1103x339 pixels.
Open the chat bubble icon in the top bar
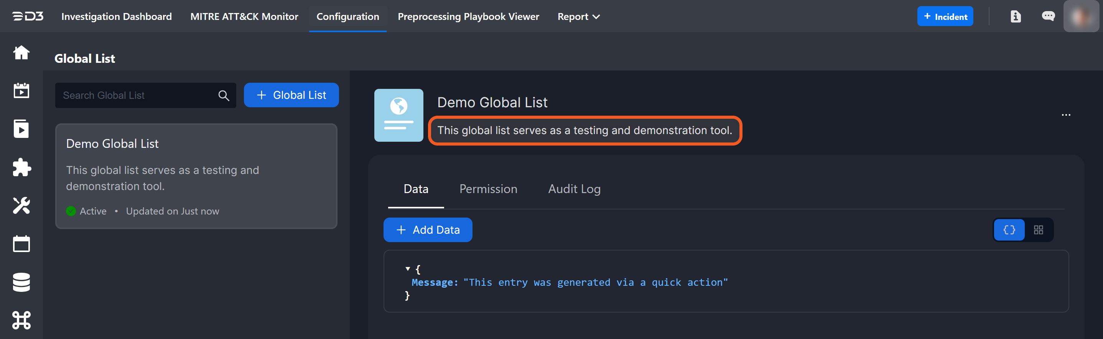(x=1048, y=16)
